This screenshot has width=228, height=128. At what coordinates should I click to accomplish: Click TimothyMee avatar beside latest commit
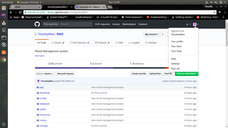pyautogui.click(x=38, y=81)
